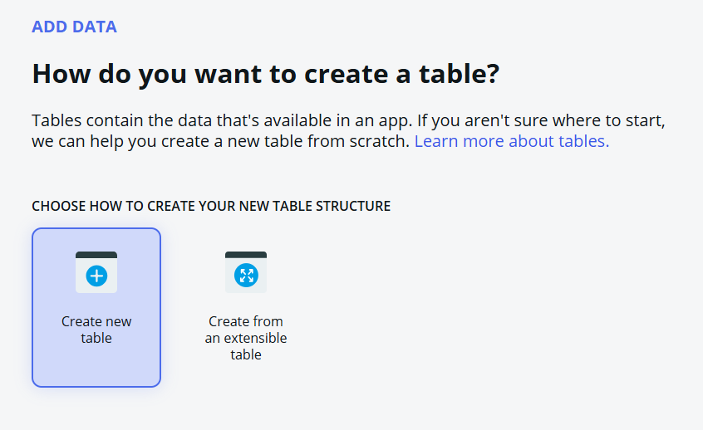Click 'STRUCTURE' in the section label
Viewport: 703px width, 430px height.
tap(353, 206)
